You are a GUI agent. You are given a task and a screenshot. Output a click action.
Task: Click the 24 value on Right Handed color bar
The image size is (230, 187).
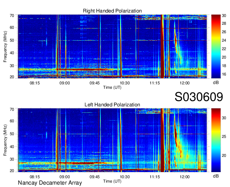224,40
